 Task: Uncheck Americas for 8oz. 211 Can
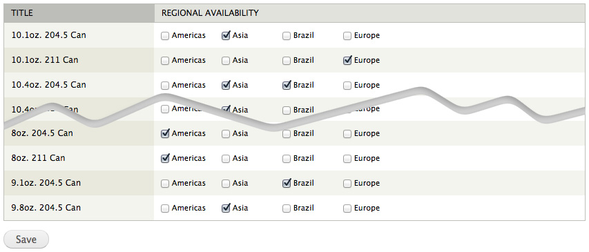165,159
